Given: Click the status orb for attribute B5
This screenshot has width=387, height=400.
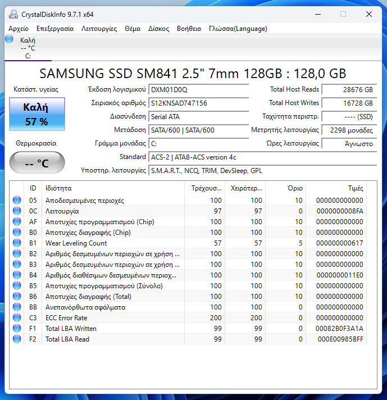Looking at the screenshot, I should (17, 285).
